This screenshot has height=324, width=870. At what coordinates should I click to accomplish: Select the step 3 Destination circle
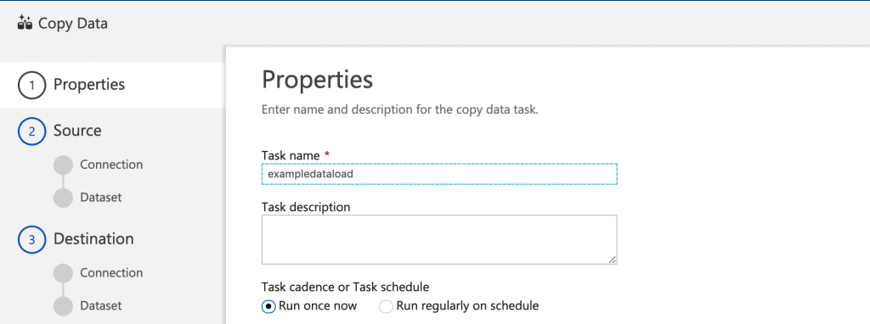31,239
